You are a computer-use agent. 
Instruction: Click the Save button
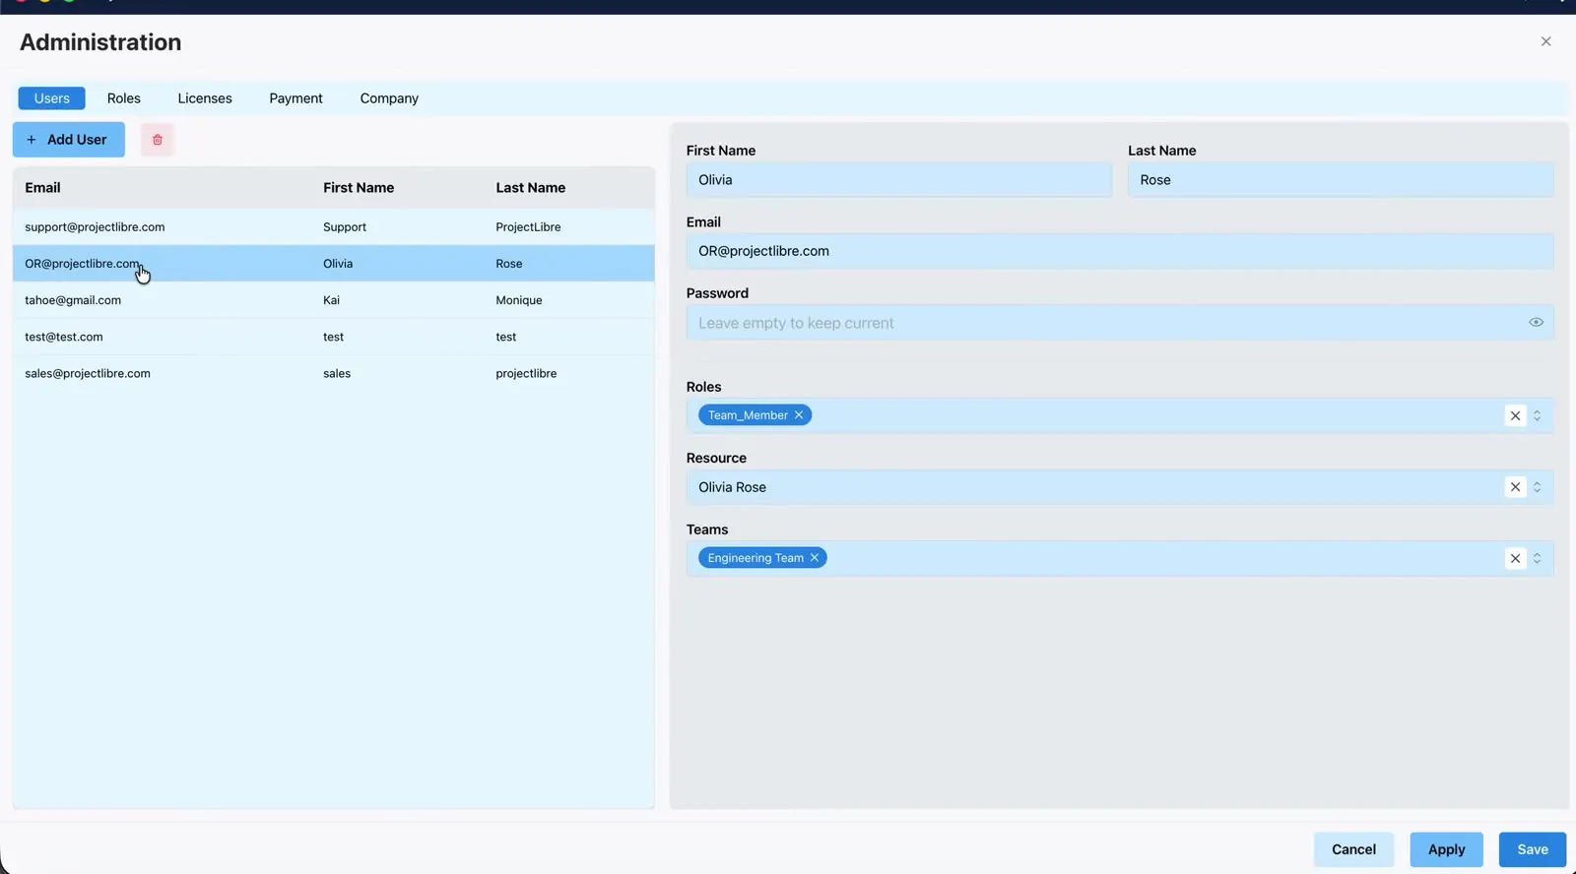pos(1533,849)
